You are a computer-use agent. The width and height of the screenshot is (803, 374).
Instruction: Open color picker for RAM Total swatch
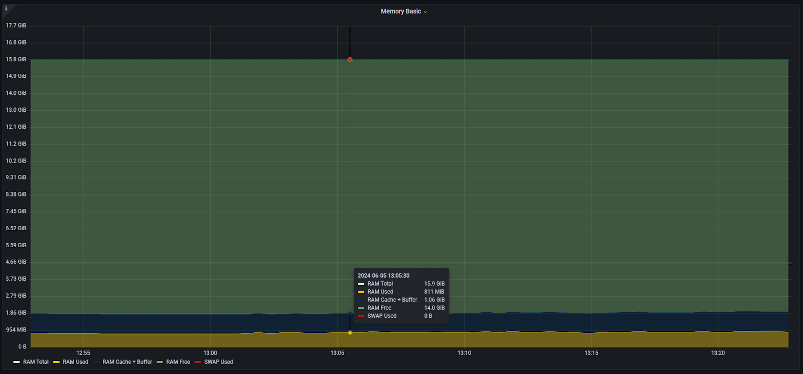(x=17, y=362)
